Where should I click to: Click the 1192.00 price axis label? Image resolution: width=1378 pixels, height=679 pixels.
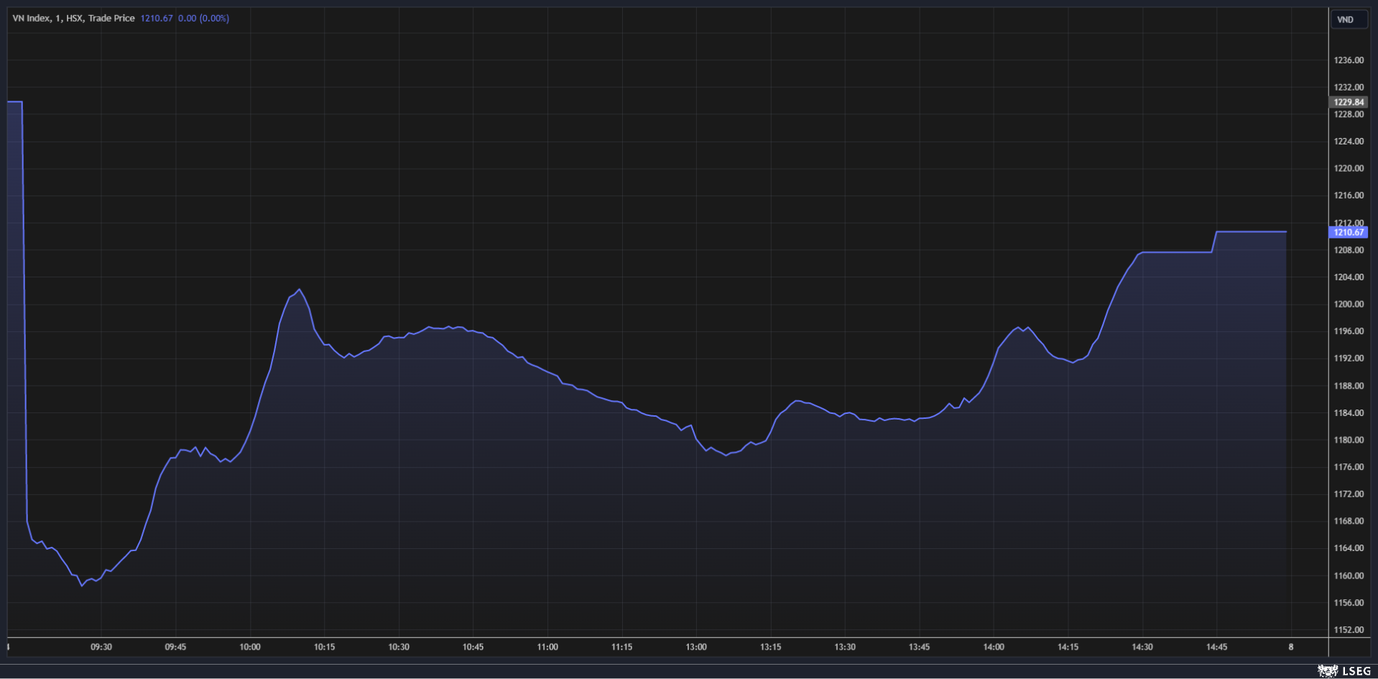1349,359
